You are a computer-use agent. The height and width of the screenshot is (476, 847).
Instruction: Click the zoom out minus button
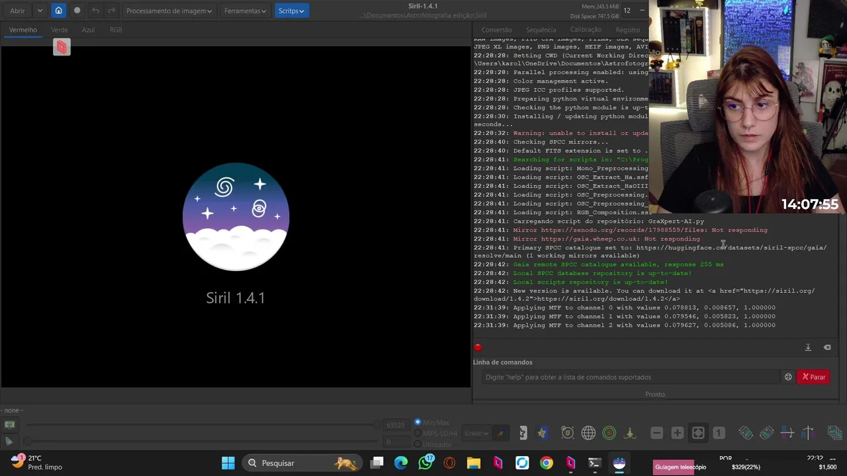click(x=656, y=433)
